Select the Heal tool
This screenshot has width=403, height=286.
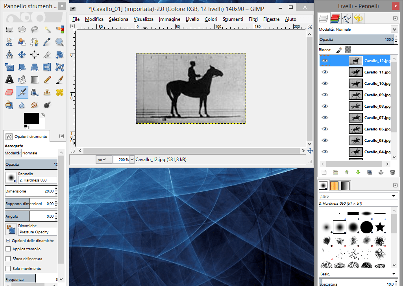coord(60,92)
